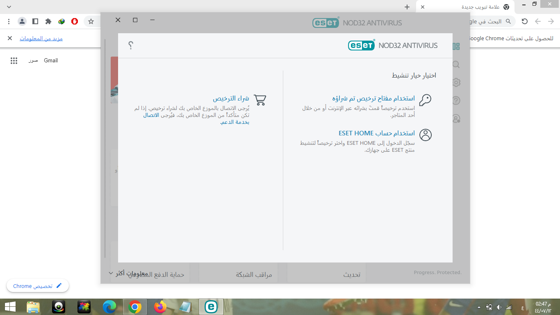560x315 pixels.
Task: Open a new Chrome tab
Action: point(407,7)
